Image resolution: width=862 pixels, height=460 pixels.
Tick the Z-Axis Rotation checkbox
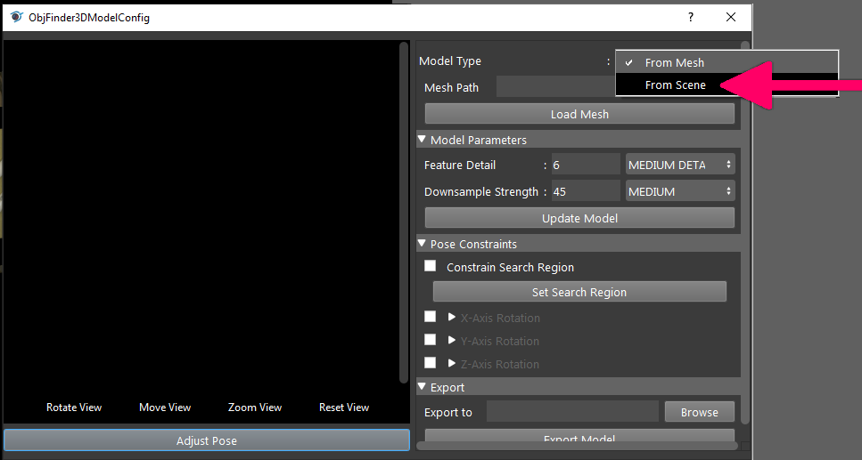430,363
